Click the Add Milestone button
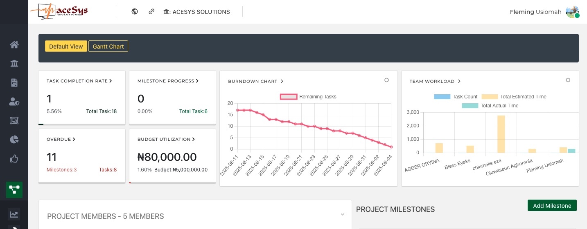587x229 pixels. click(552, 206)
